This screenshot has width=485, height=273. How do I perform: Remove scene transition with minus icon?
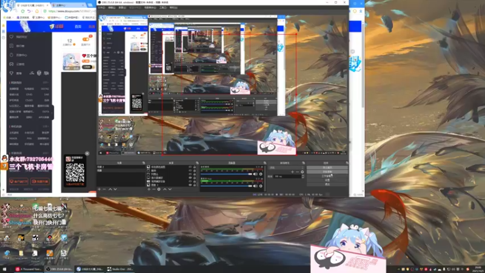click(297, 172)
